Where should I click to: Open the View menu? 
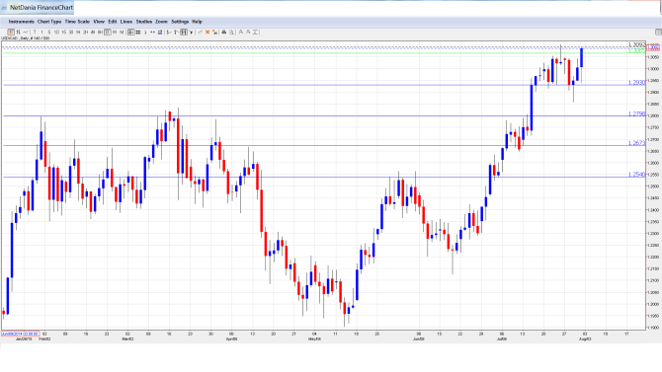(99, 22)
